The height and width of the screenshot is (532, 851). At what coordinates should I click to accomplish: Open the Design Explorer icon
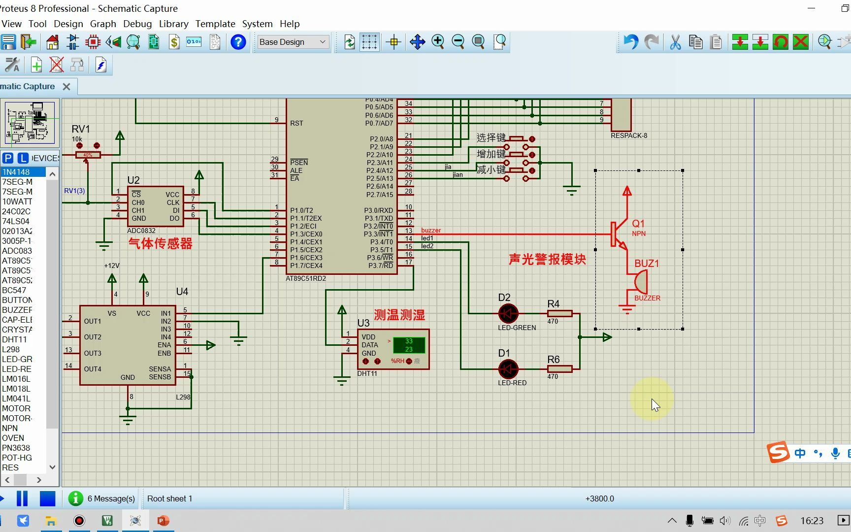(154, 42)
